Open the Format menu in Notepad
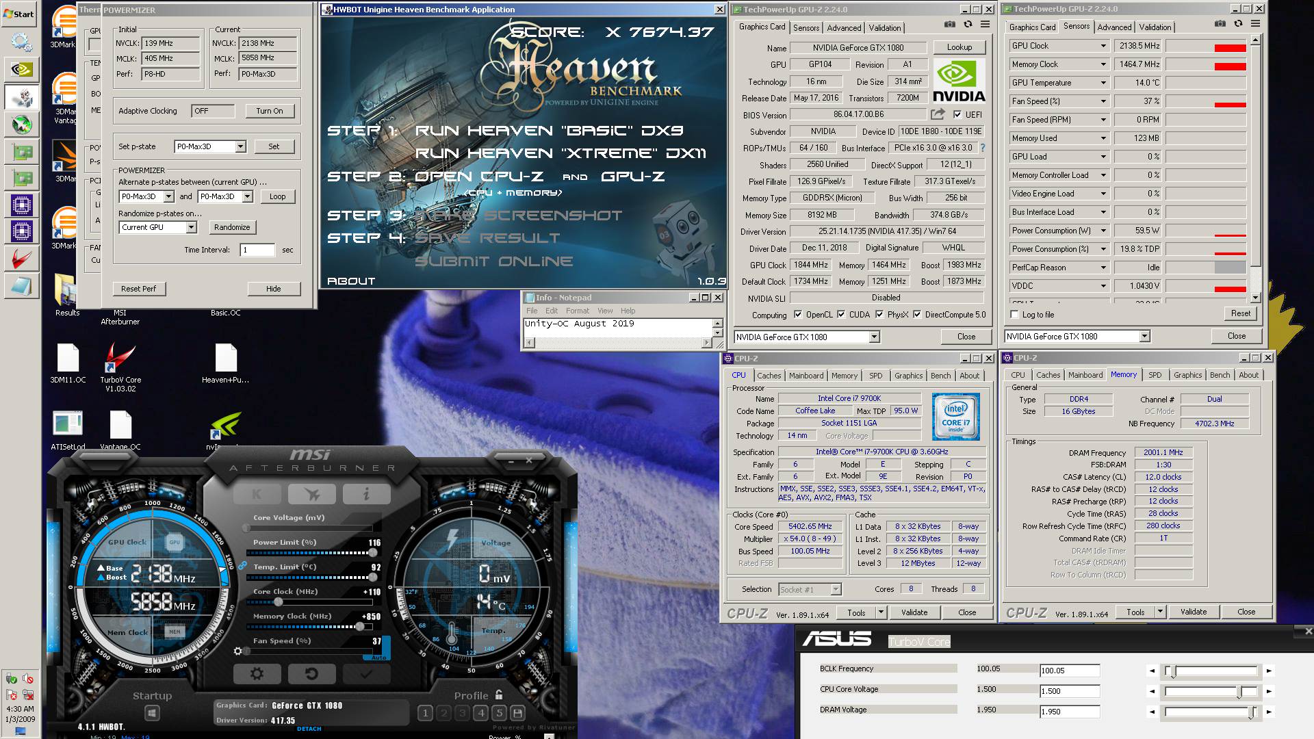 [x=577, y=311]
